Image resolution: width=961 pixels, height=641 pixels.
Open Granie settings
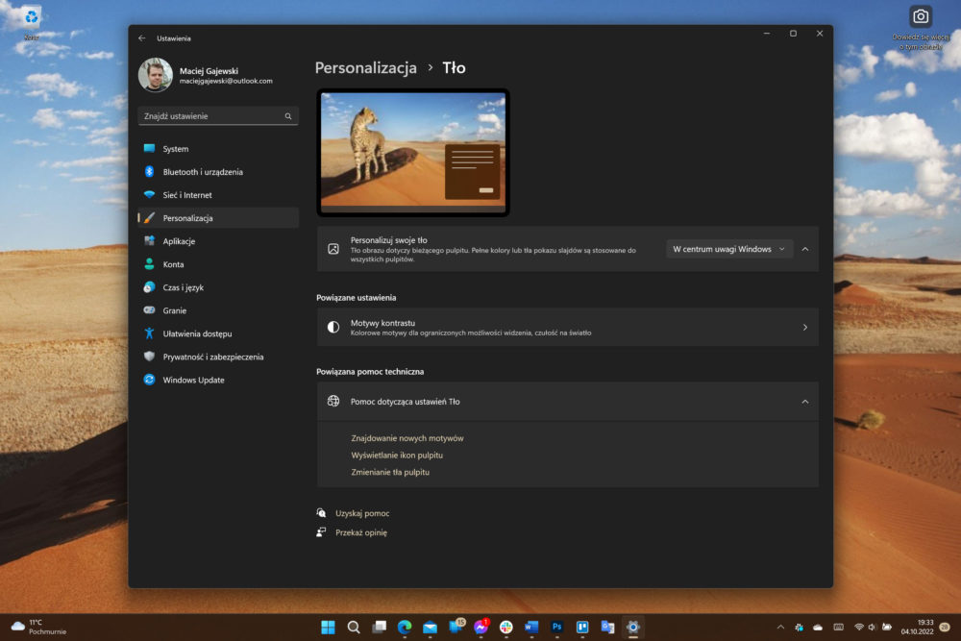[218, 310]
